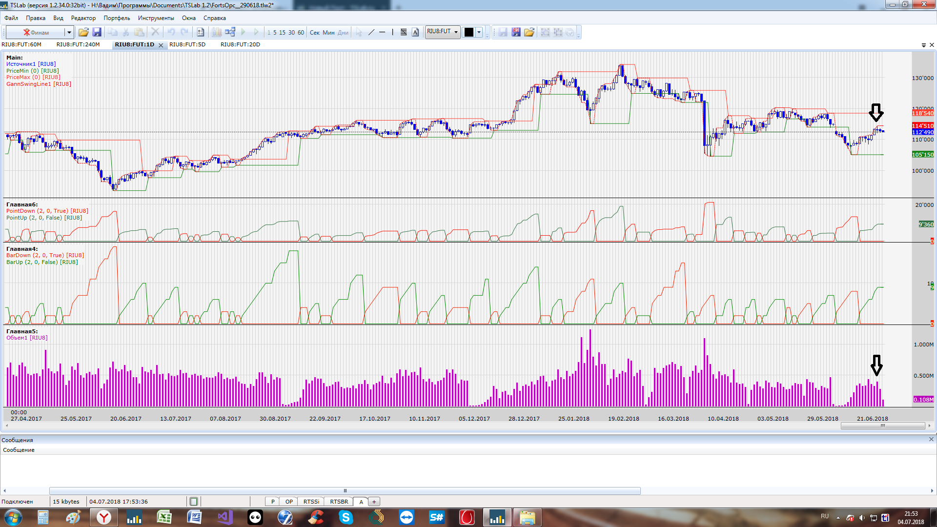Switch to RIU8:FUT:240M tab

(78, 44)
